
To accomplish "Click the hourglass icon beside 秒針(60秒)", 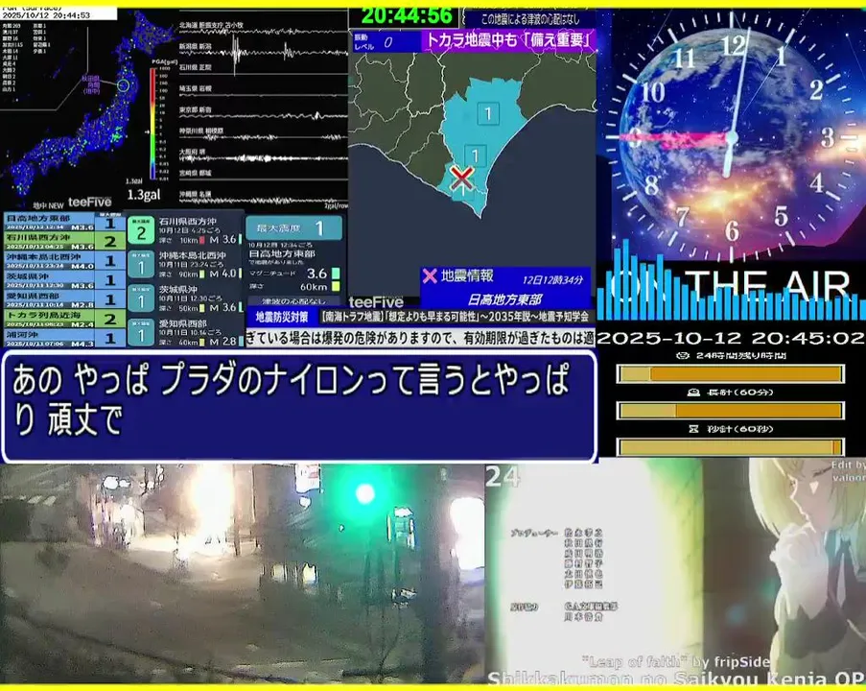I will tap(693, 429).
